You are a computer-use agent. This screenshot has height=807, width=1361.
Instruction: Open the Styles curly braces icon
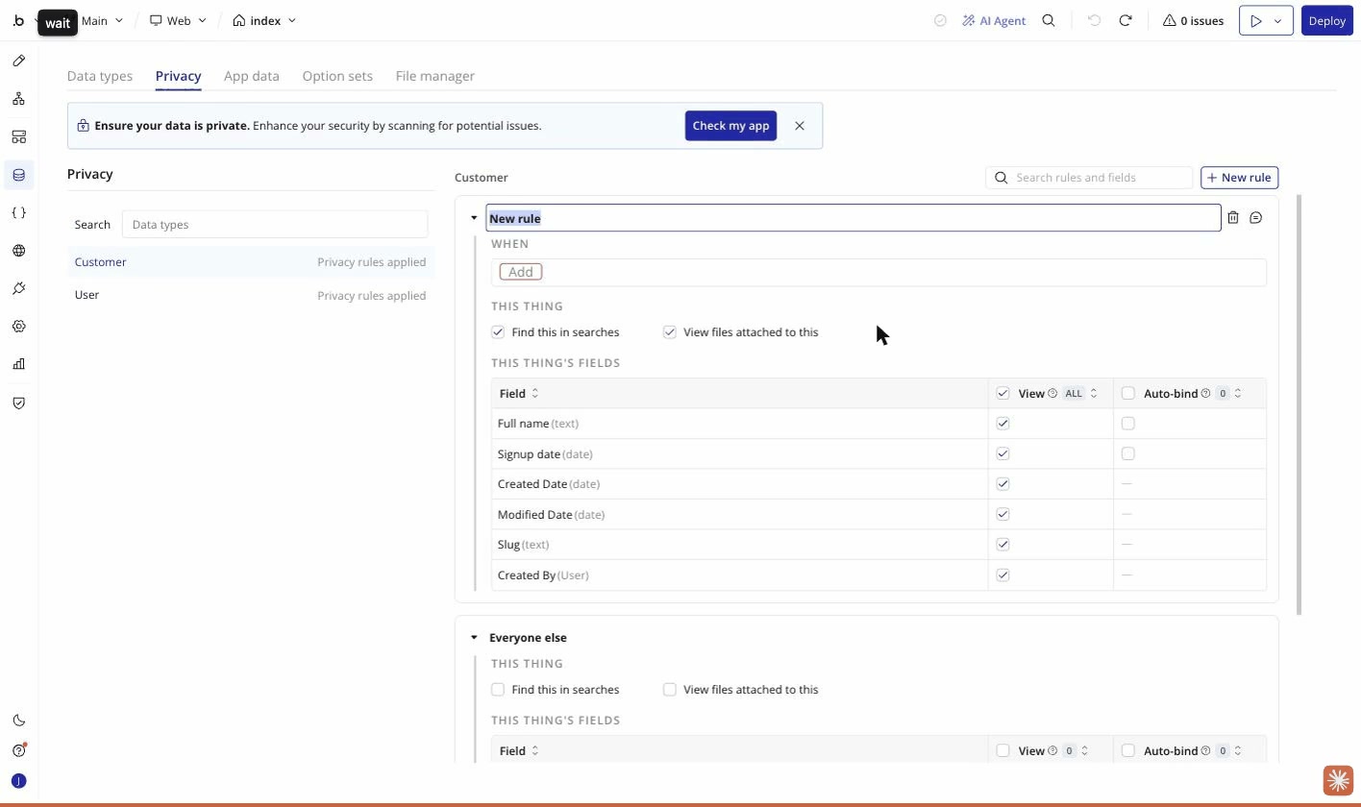pos(18,212)
